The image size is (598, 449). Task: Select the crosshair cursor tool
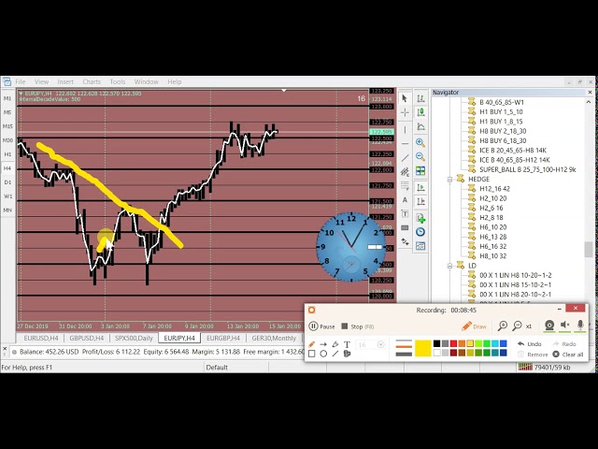405,112
